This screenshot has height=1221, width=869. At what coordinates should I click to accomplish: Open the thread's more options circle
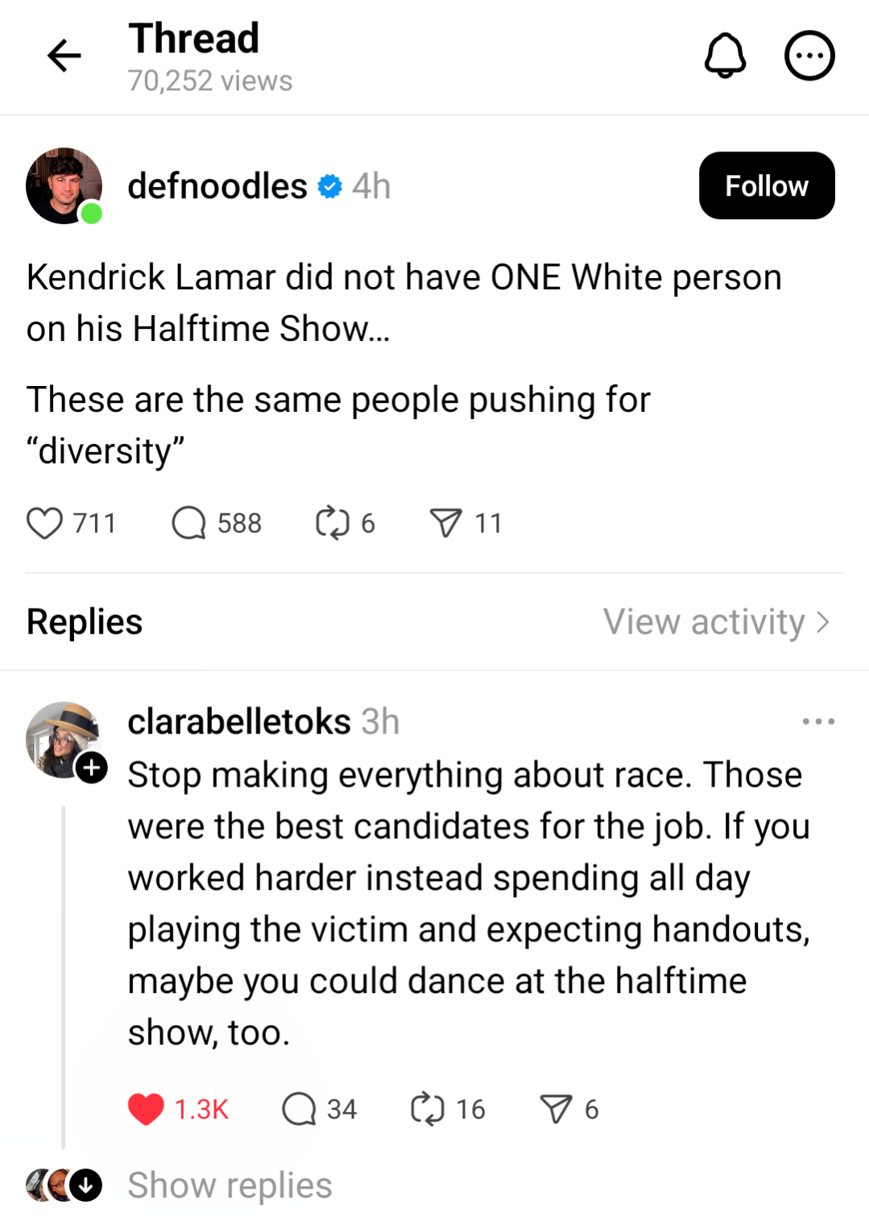coord(809,56)
